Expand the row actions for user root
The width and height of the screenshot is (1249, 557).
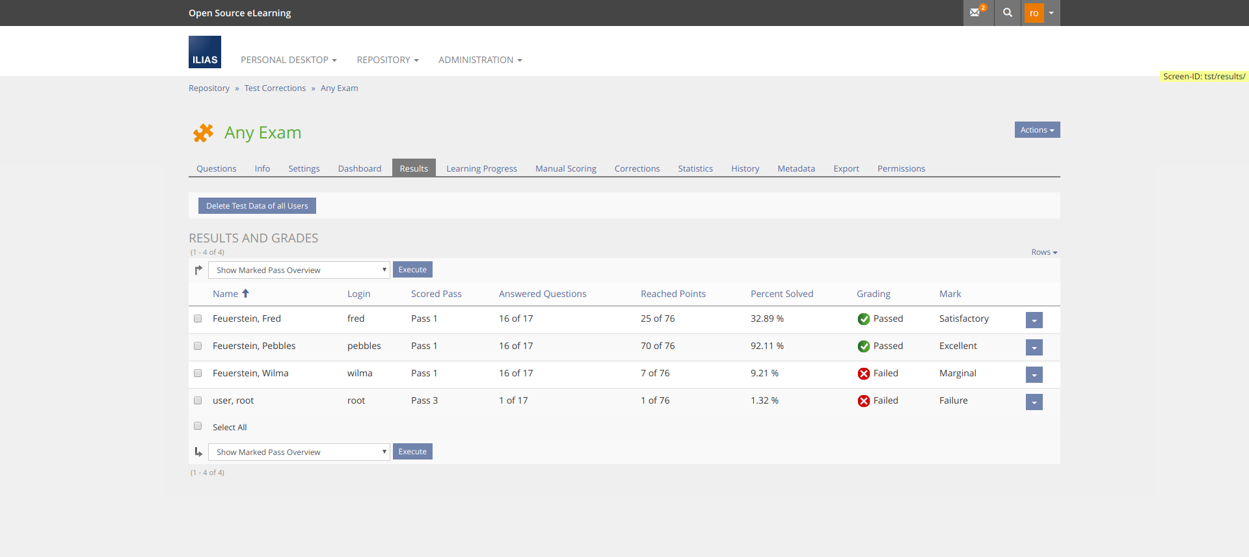[x=1034, y=402]
